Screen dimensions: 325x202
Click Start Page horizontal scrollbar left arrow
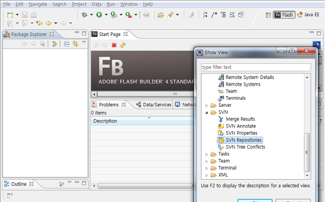click(94, 94)
